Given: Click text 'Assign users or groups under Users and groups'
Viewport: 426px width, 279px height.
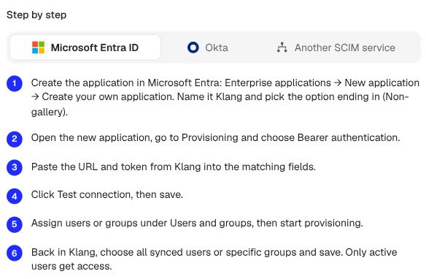Looking at the screenshot, I should 142,223.
